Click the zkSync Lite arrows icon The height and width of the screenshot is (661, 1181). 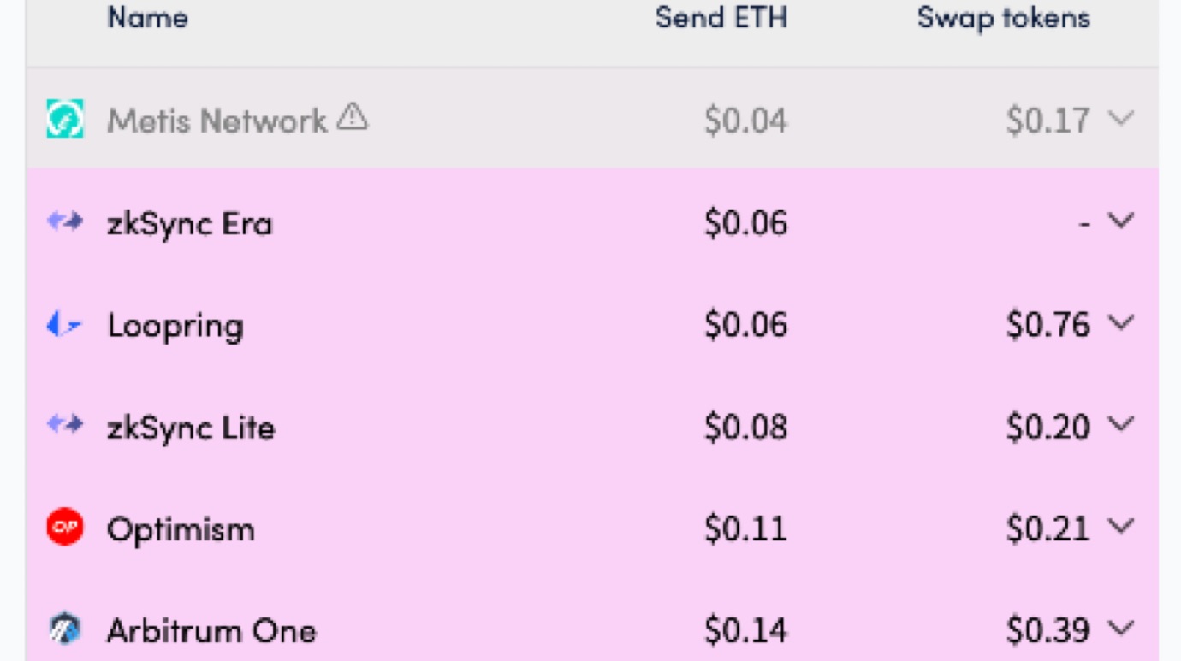pos(65,425)
